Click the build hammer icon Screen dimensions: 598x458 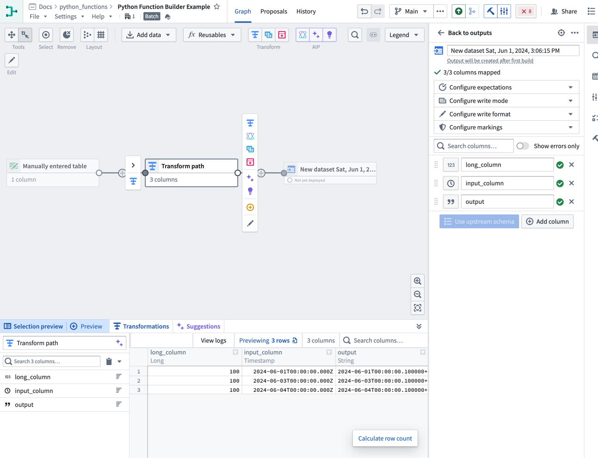pos(490,11)
